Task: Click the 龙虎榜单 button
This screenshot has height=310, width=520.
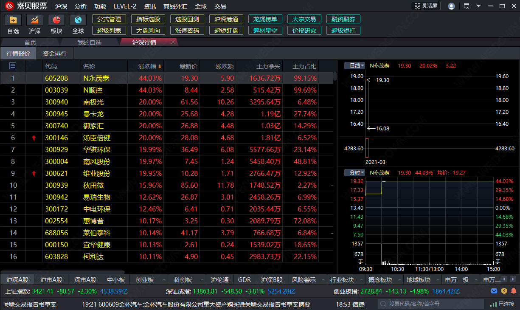Action: [x=265, y=19]
